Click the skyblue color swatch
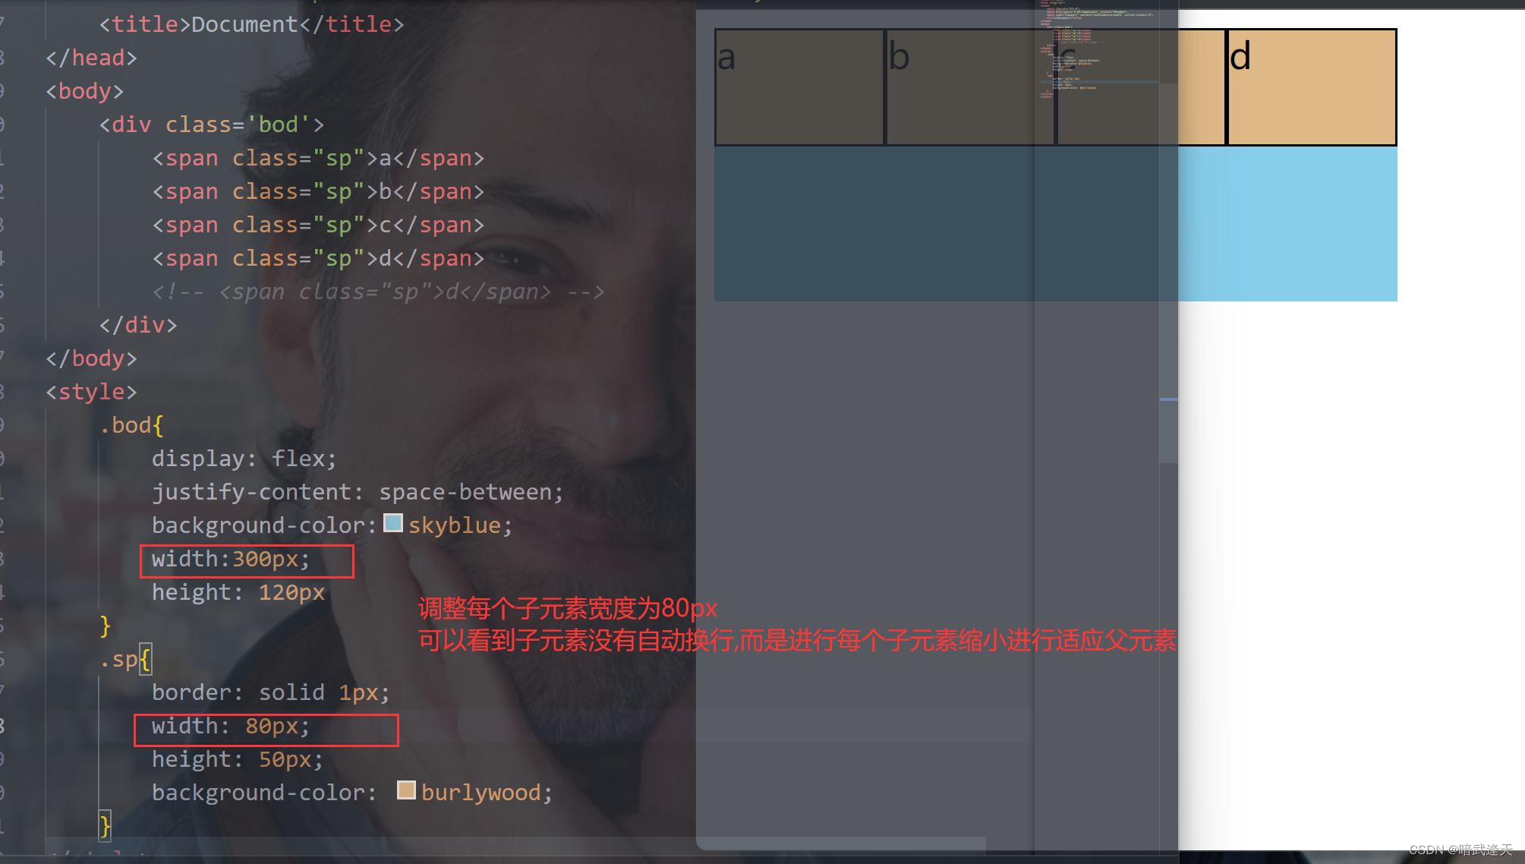 point(393,523)
